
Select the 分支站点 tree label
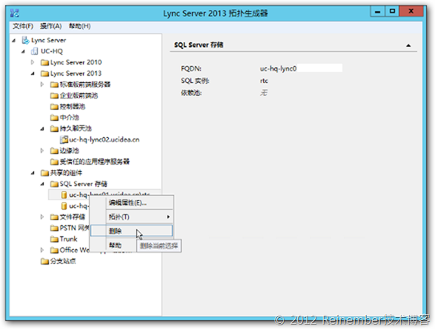63,262
